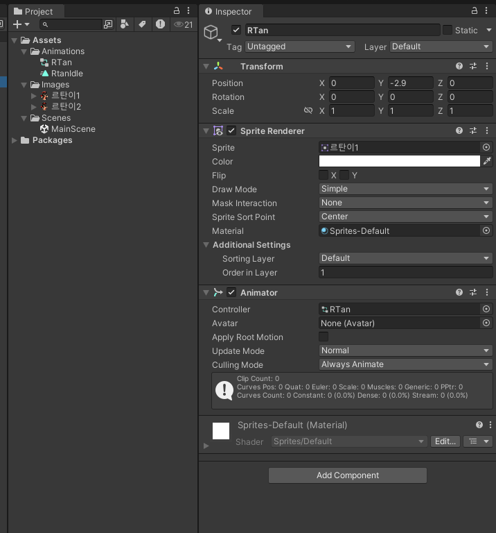This screenshot has width=496, height=533.
Task: Search assets by label icon
Action: pyautogui.click(x=142, y=24)
